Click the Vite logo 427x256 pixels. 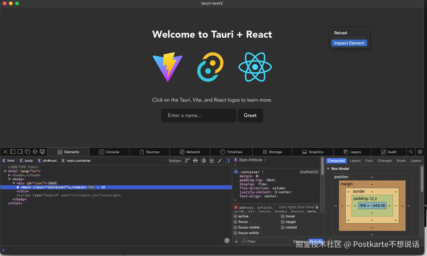(x=168, y=67)
